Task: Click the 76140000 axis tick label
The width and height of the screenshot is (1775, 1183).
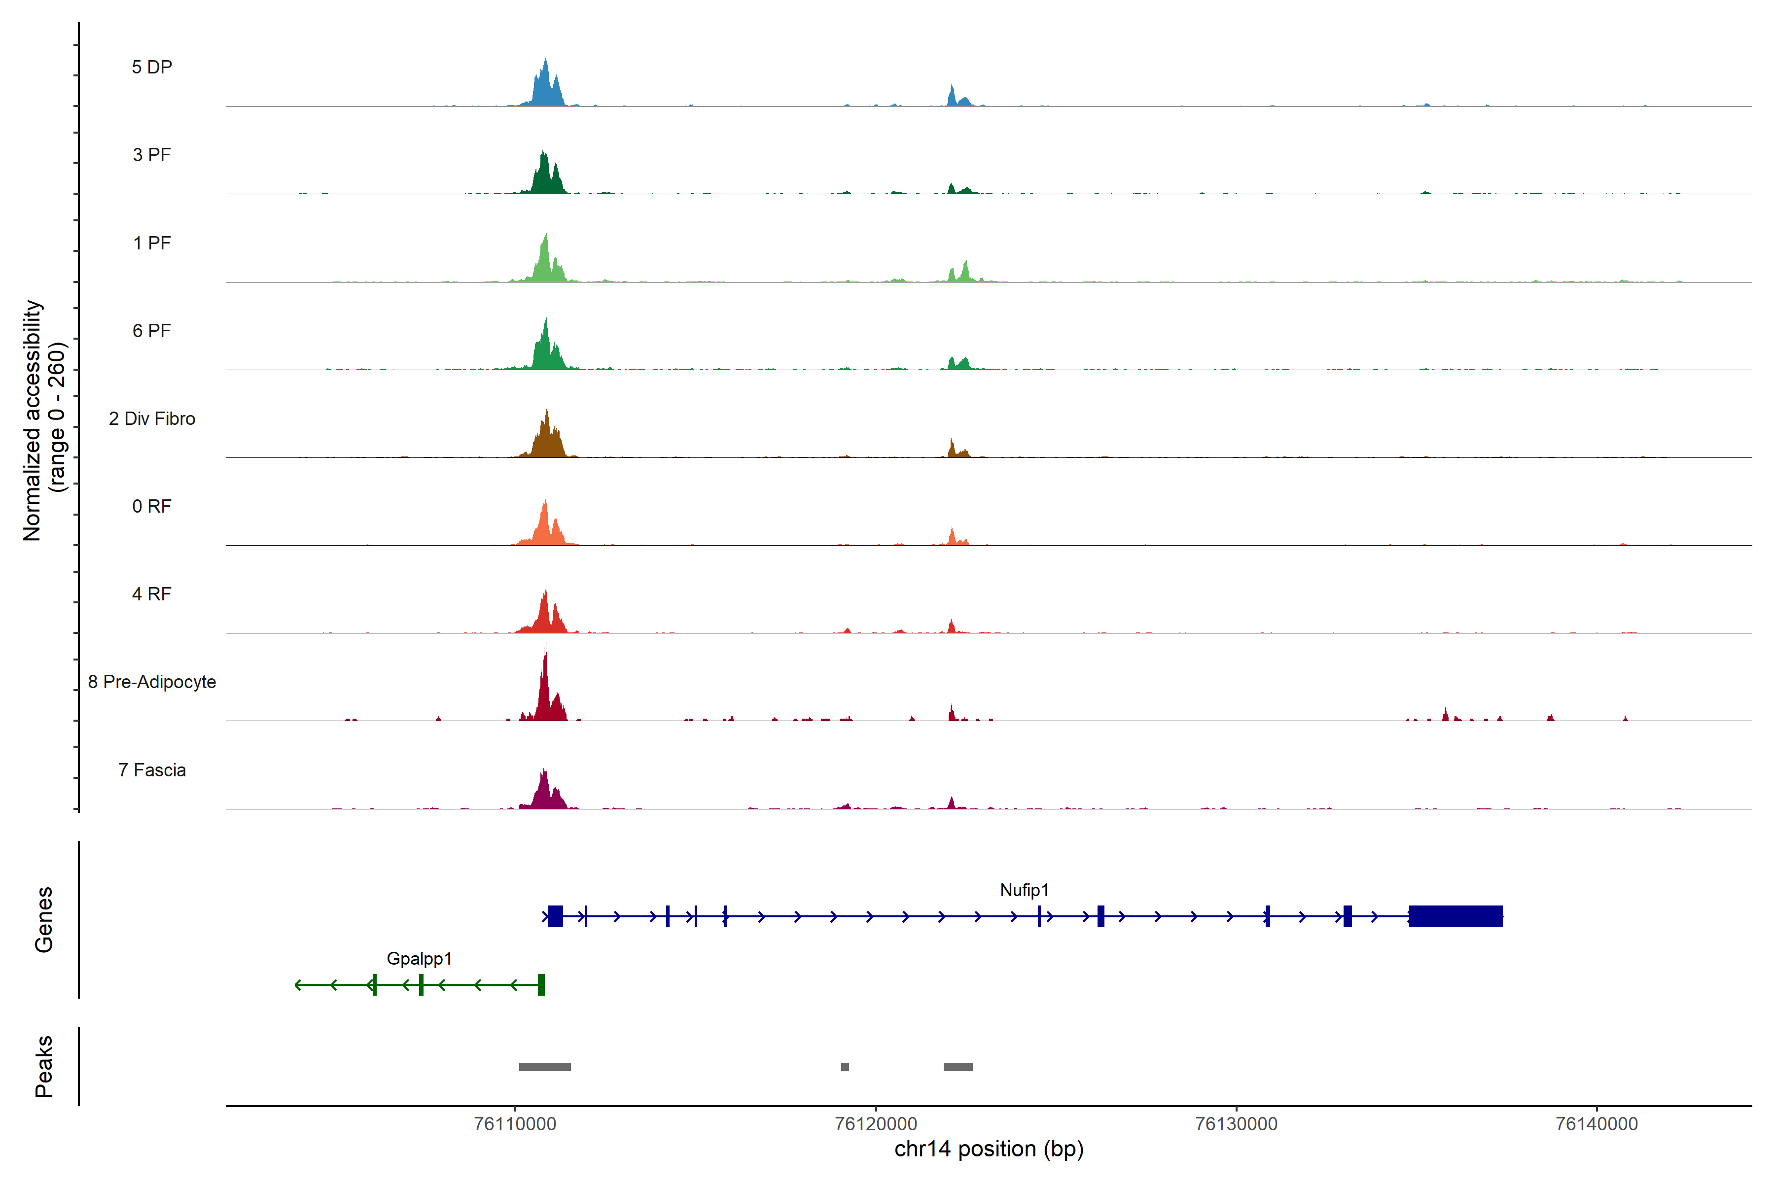Action: (1596, 1123)
